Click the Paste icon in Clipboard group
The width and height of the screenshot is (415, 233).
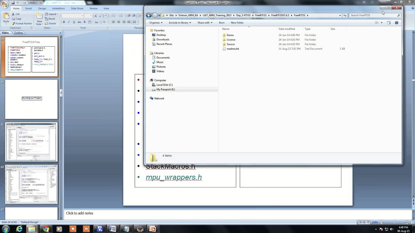6,16
